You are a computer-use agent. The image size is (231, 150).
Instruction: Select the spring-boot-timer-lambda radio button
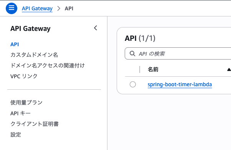point(133,84)
